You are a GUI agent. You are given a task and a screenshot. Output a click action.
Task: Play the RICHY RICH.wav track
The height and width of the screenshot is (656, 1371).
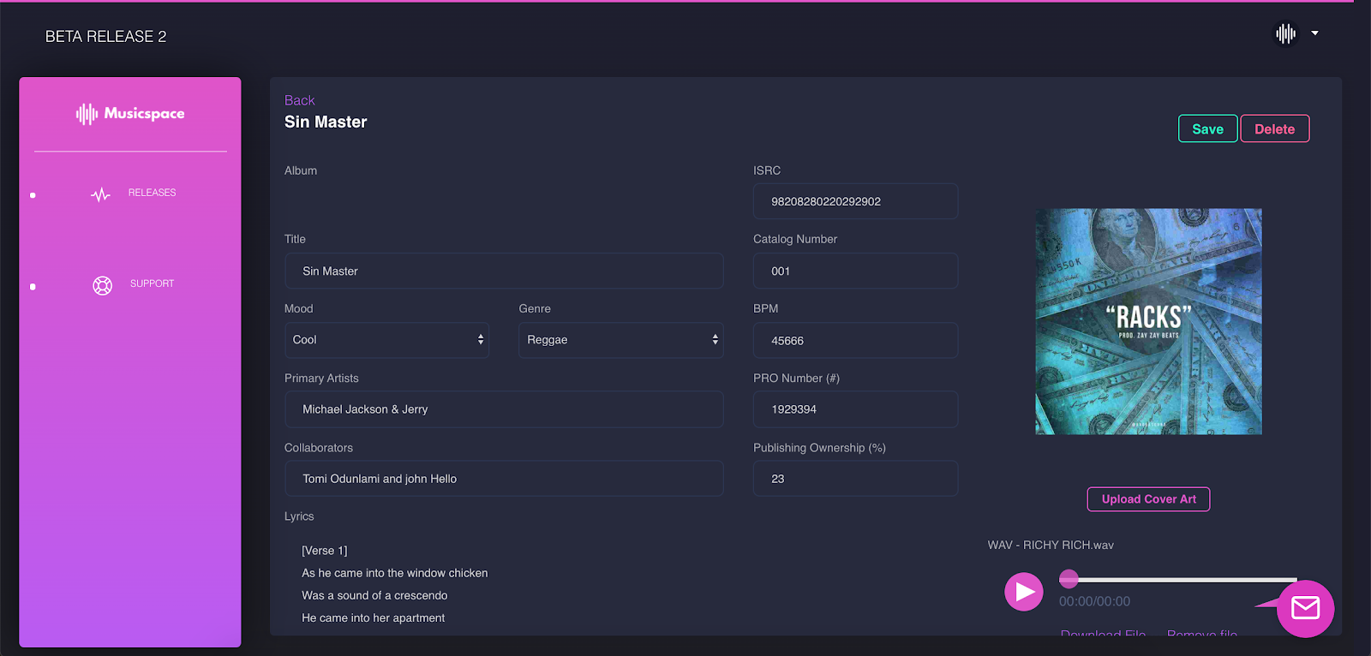(x=1023, y=592)
